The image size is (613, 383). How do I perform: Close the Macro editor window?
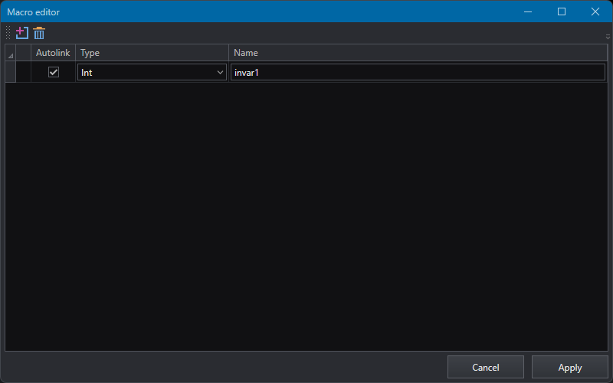click(595, 11)
